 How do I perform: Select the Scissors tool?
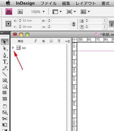coord(5,119)
